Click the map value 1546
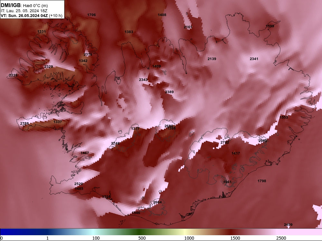 (136, 213)
